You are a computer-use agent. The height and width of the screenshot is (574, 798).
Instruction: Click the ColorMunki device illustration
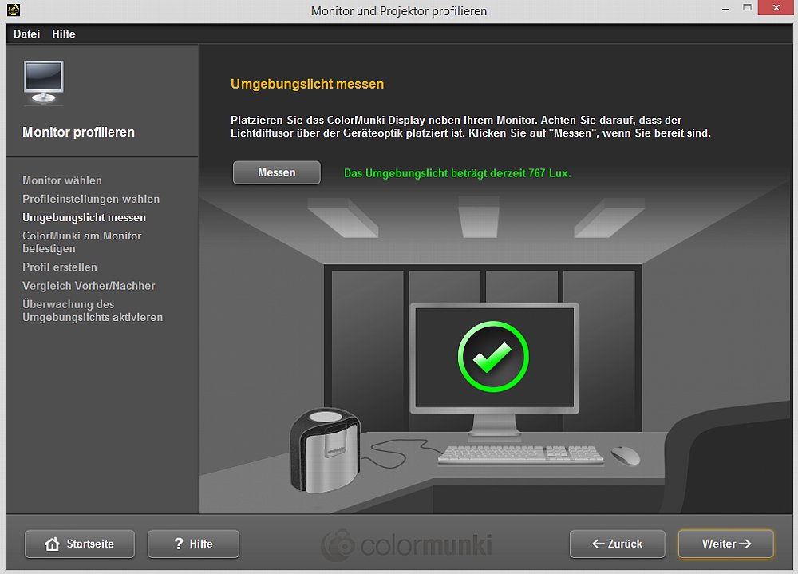point(326,450)
